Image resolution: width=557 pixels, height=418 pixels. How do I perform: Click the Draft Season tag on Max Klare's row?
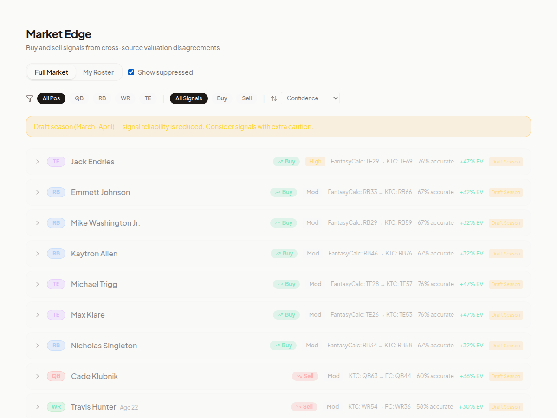(505, 314)
